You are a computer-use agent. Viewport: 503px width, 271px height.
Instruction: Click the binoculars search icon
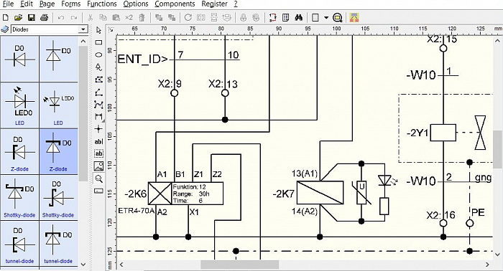pos(299,18)
